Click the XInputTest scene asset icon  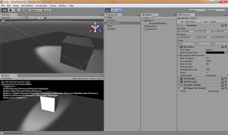145,26
